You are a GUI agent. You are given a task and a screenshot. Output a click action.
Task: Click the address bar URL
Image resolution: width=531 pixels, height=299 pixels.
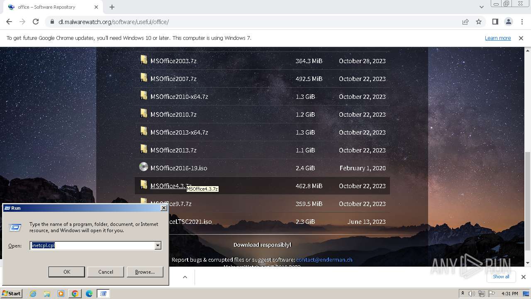(114, 22)
